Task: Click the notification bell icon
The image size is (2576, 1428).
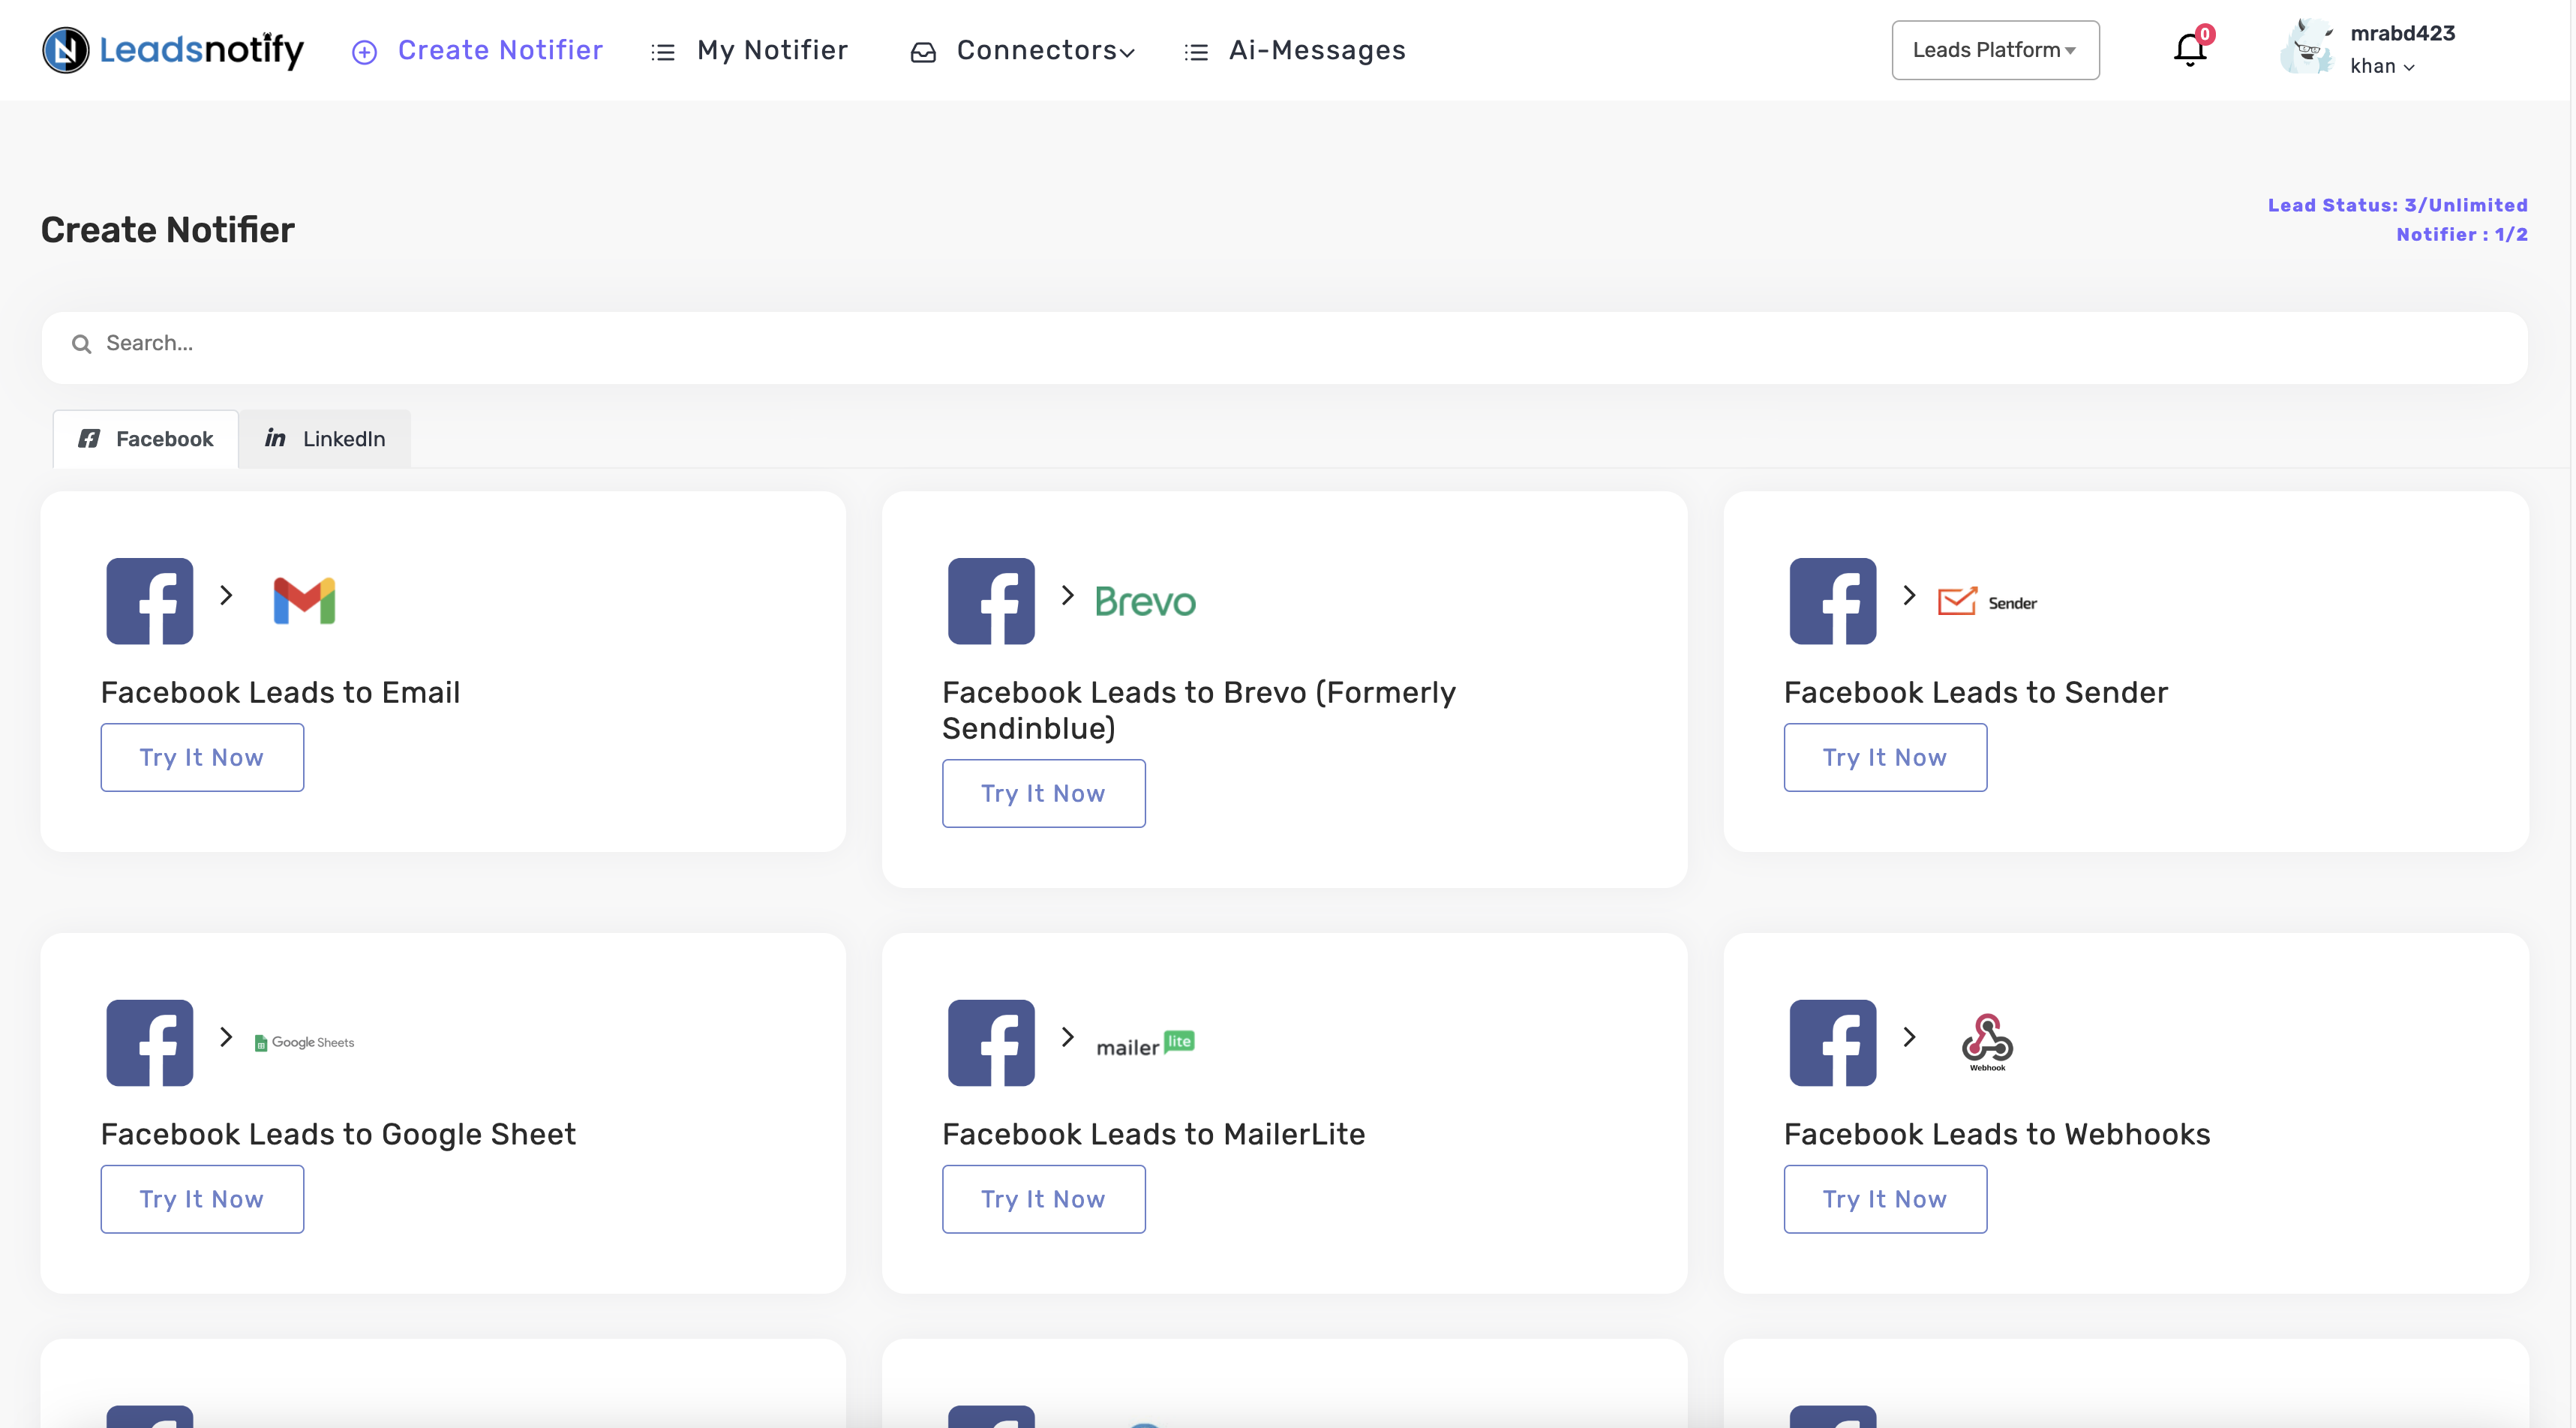Action: tap(2189, 50)
